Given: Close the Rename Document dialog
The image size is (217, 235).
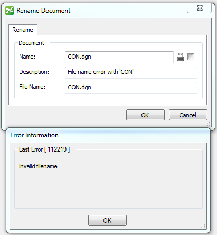Looking at the screenshot, I should [199, 8].
